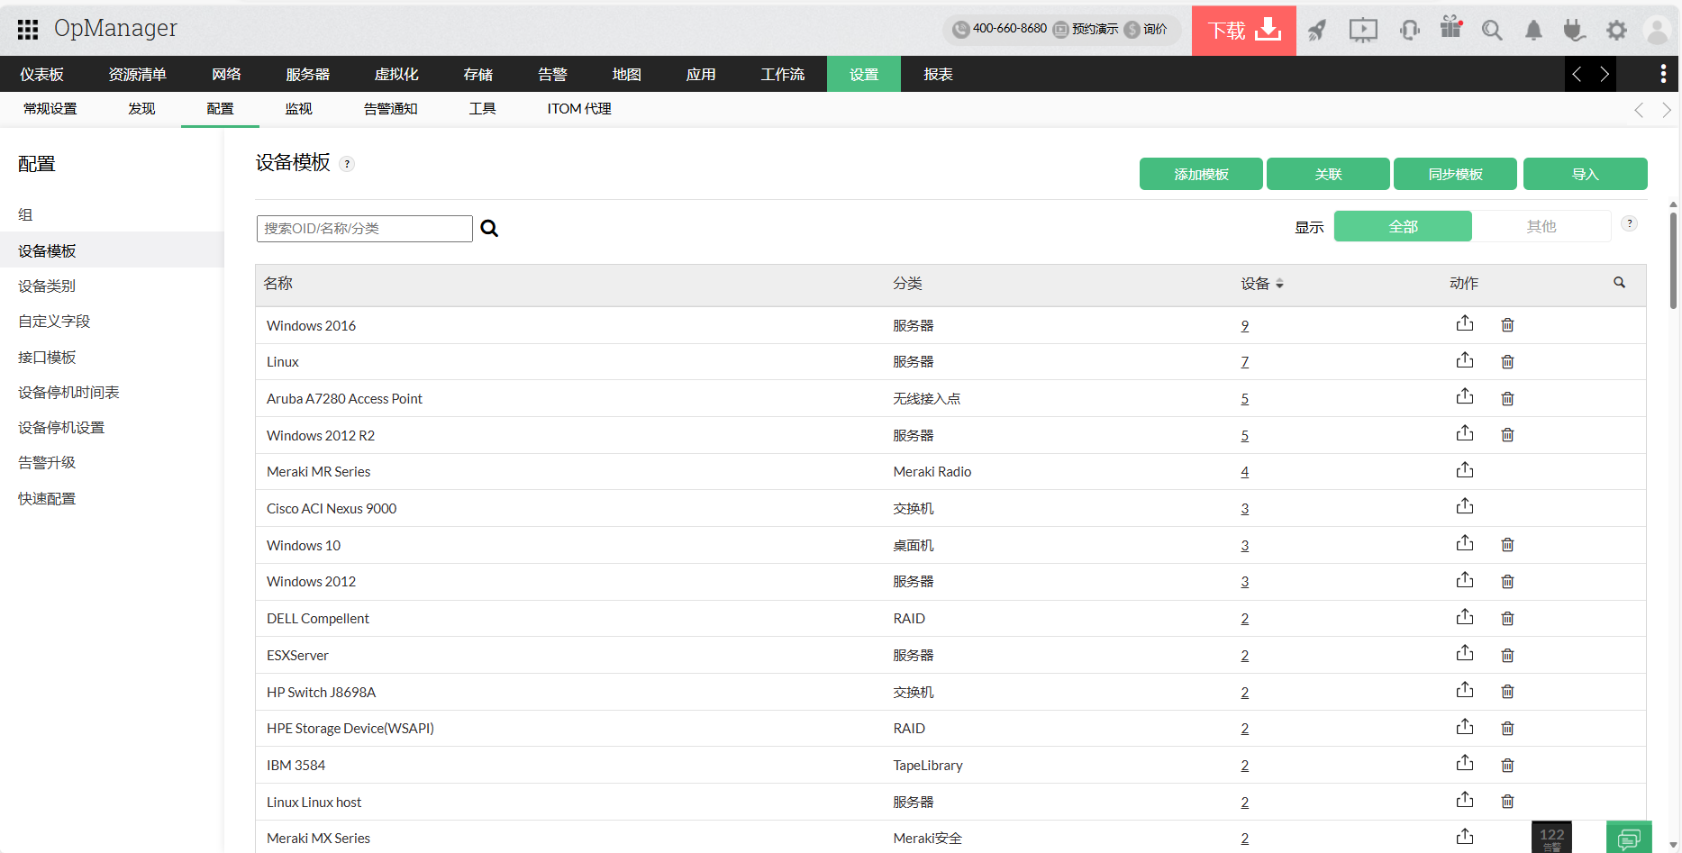The image size is (1682, 853).
Task: Click the 添加模板 button
Action: coord(1201,174)
